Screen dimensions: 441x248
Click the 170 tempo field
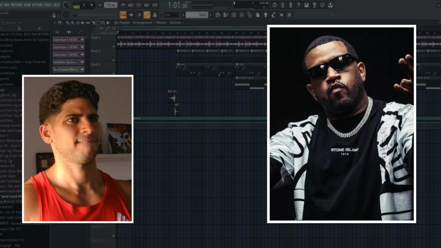(110, 5)
